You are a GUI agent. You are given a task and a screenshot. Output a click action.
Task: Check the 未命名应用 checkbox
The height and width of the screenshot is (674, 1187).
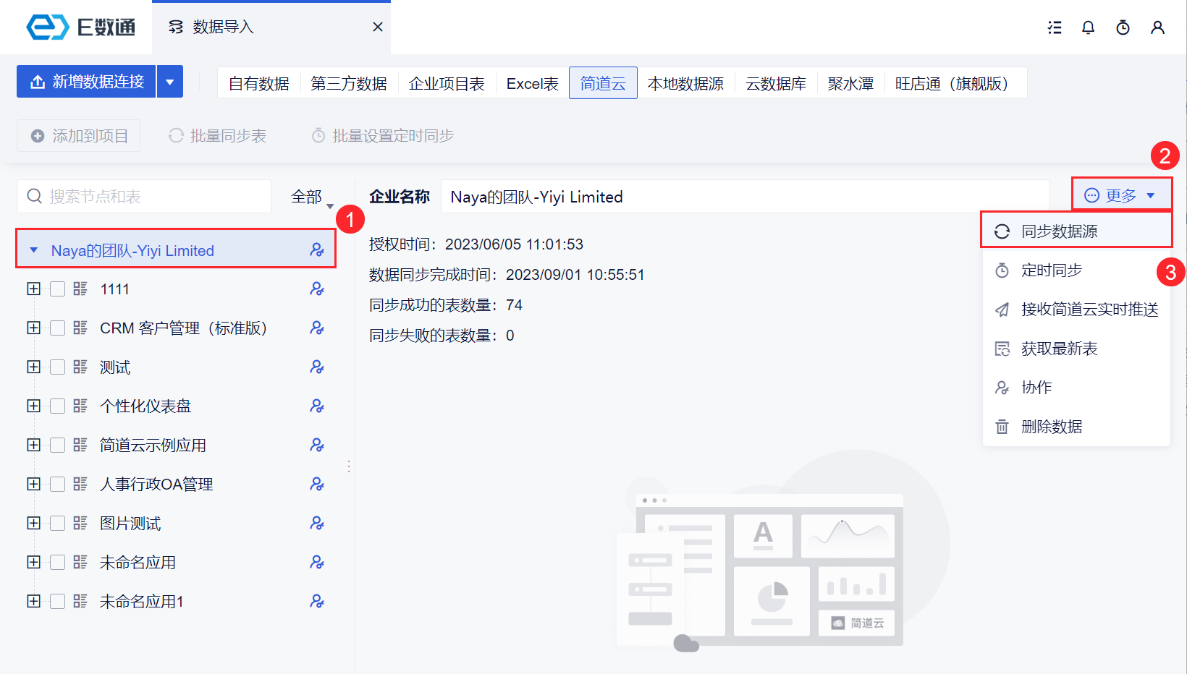(58, 563)
